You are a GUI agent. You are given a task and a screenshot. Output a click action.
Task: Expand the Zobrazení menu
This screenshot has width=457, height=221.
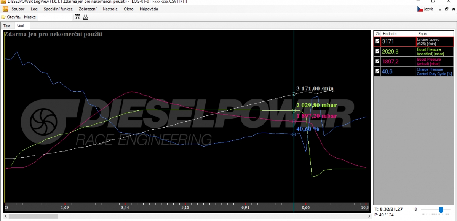(x=88, y=9)
